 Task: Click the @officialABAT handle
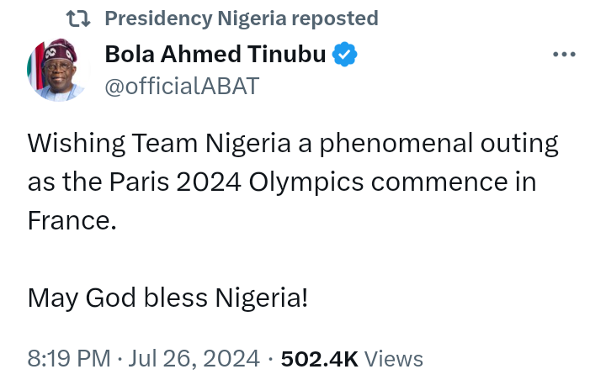[x=182, y=85]
